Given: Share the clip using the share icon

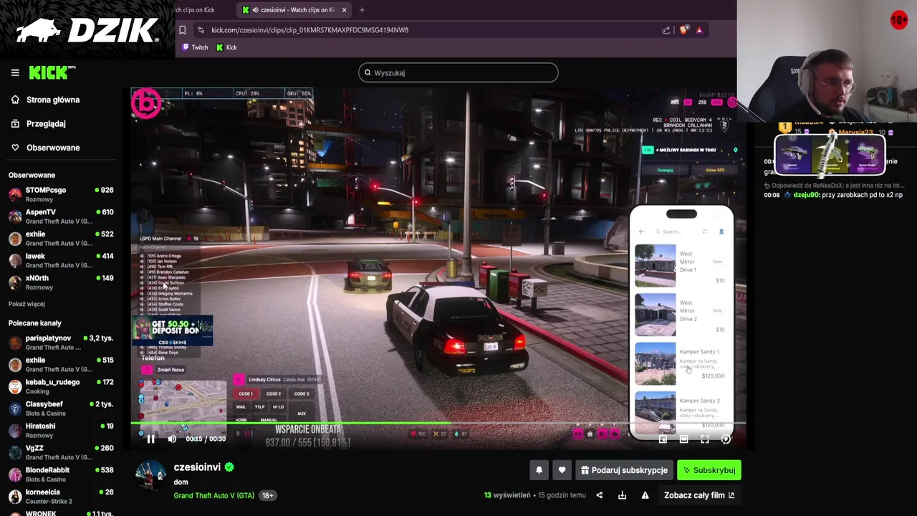Looking at the screenshot, I should [x=600, y=495].
